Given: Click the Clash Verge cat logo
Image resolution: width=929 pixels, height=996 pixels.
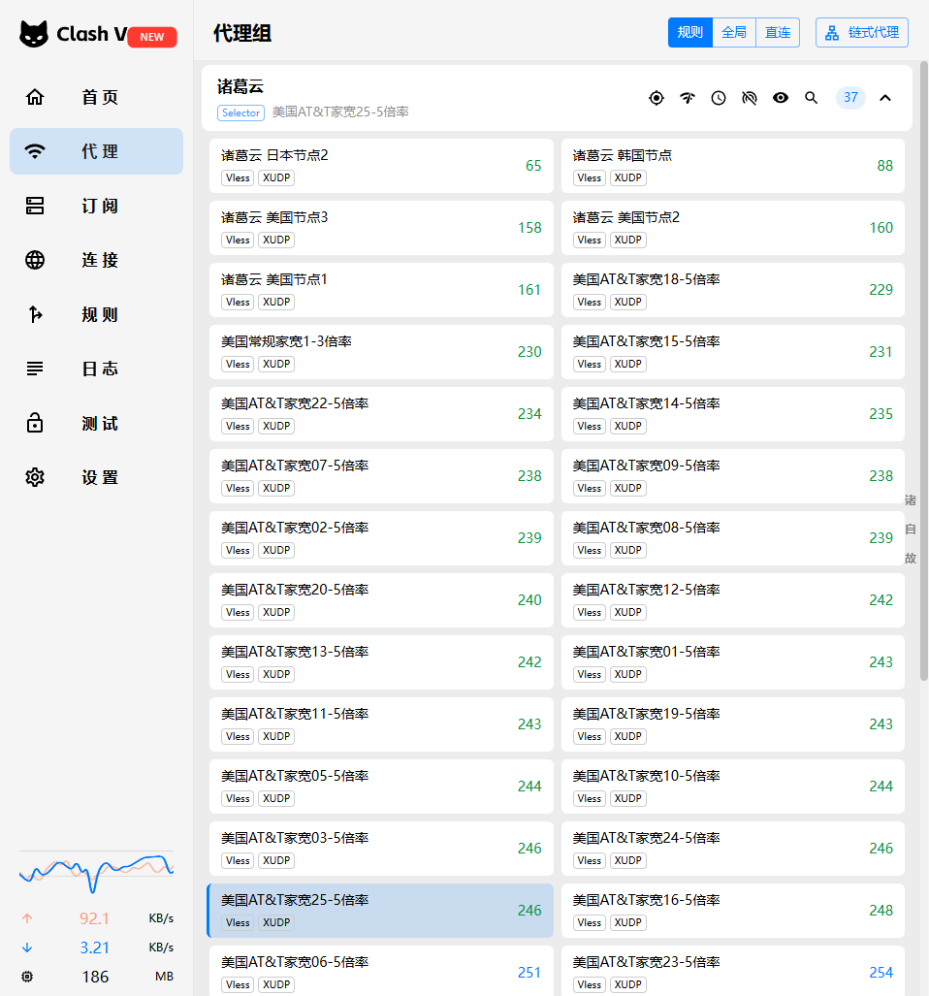Looking at the screenshot, I should 34,34.
